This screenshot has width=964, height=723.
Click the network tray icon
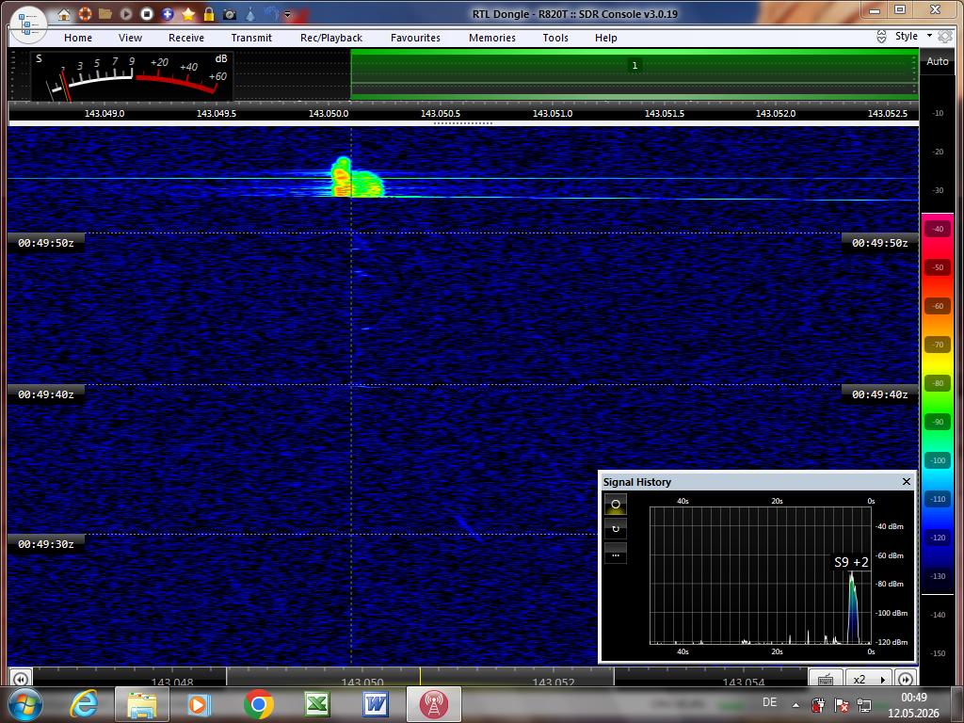coord(864,705)
